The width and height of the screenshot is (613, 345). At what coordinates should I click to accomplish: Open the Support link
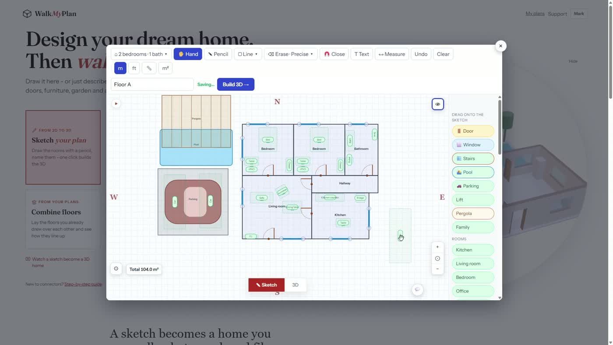point(557,14)
